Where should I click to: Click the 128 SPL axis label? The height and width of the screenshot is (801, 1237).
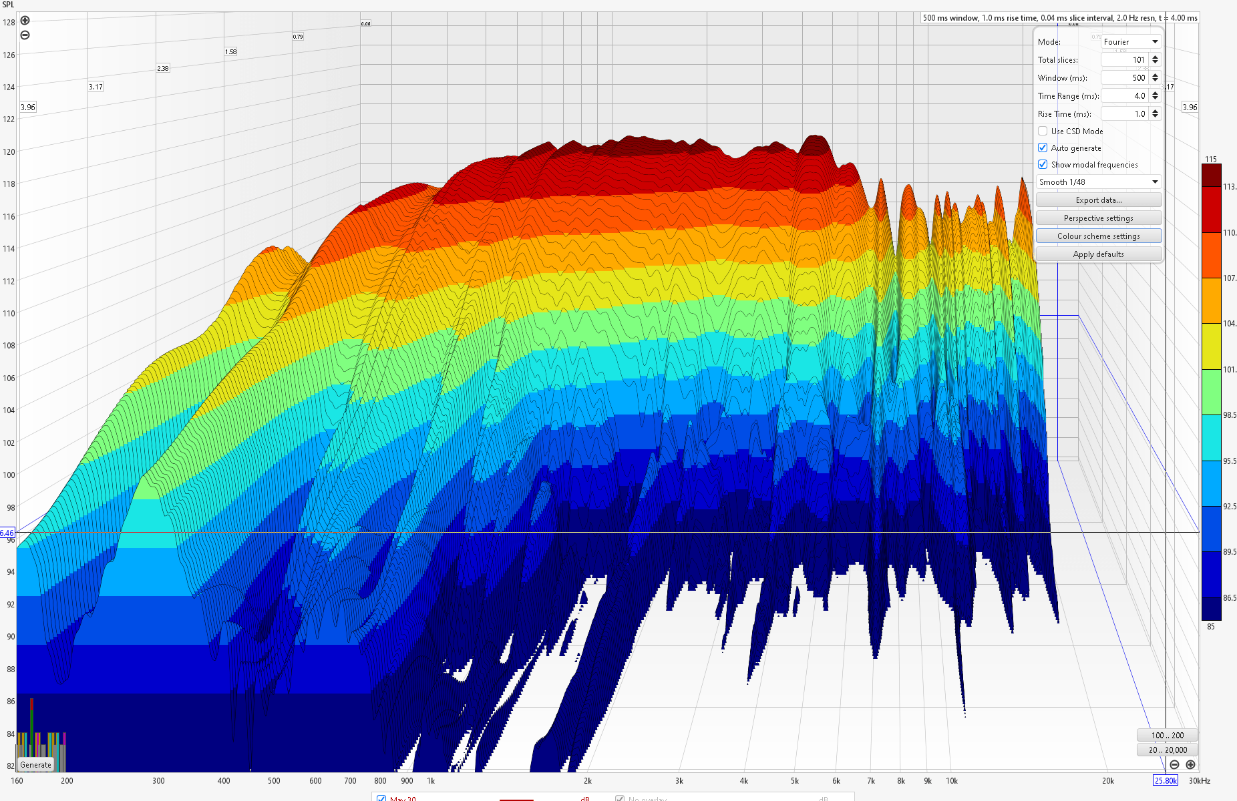tap(9, 22)
